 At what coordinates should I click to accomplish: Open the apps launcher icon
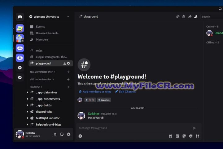[x=197, y=136]
